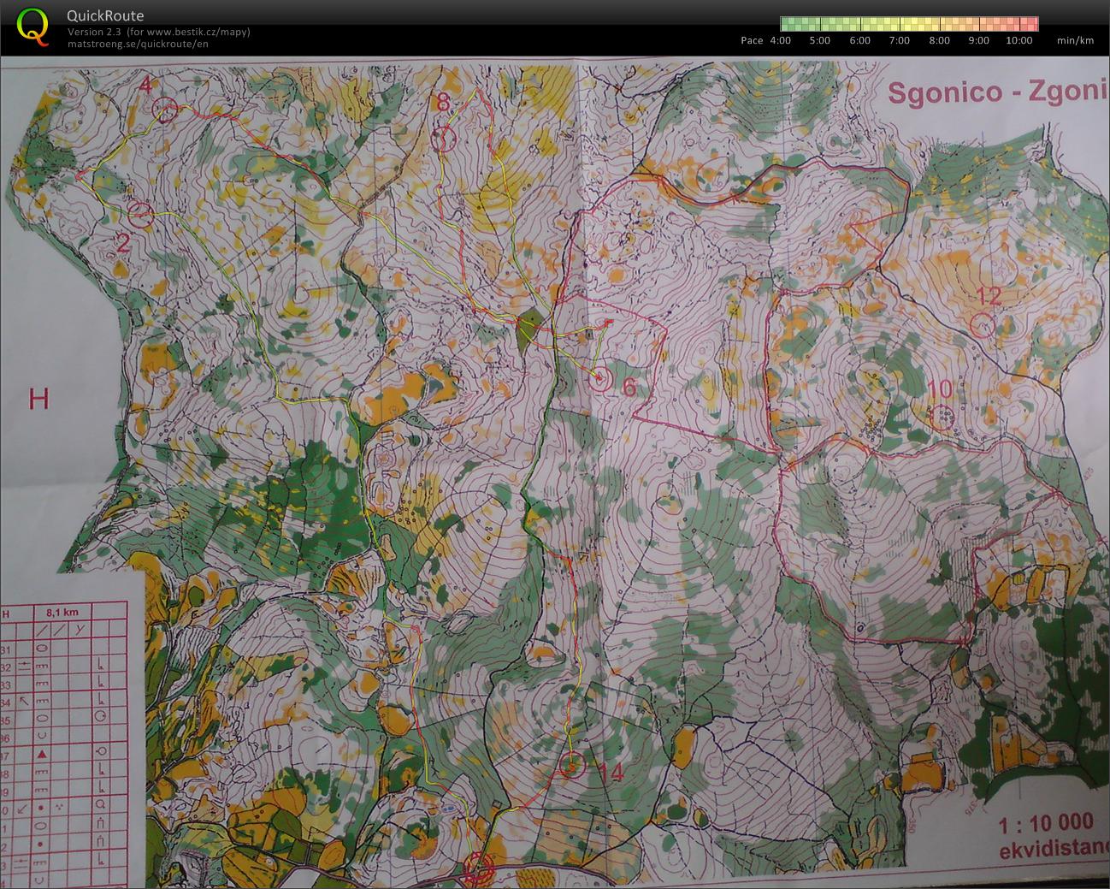Select control circle 6 marker
The image size is (1110, 889).
(600, 378)
